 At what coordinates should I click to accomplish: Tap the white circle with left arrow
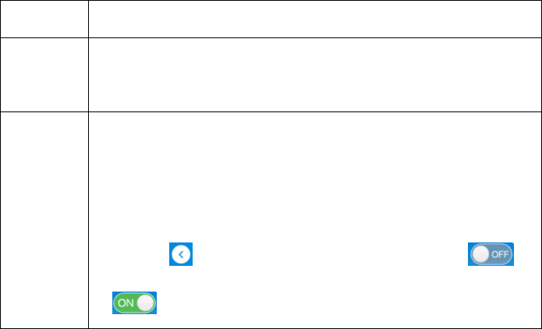(x=181, y=254)
